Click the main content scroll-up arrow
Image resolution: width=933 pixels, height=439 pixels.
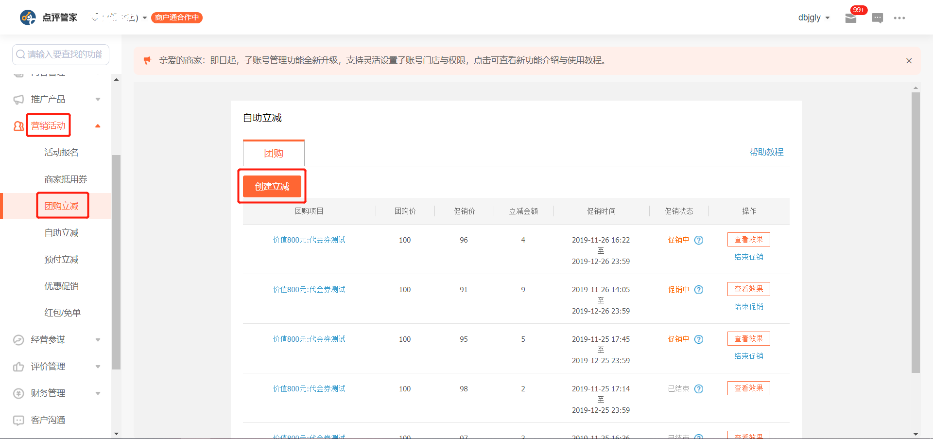(x=916, y=88)
